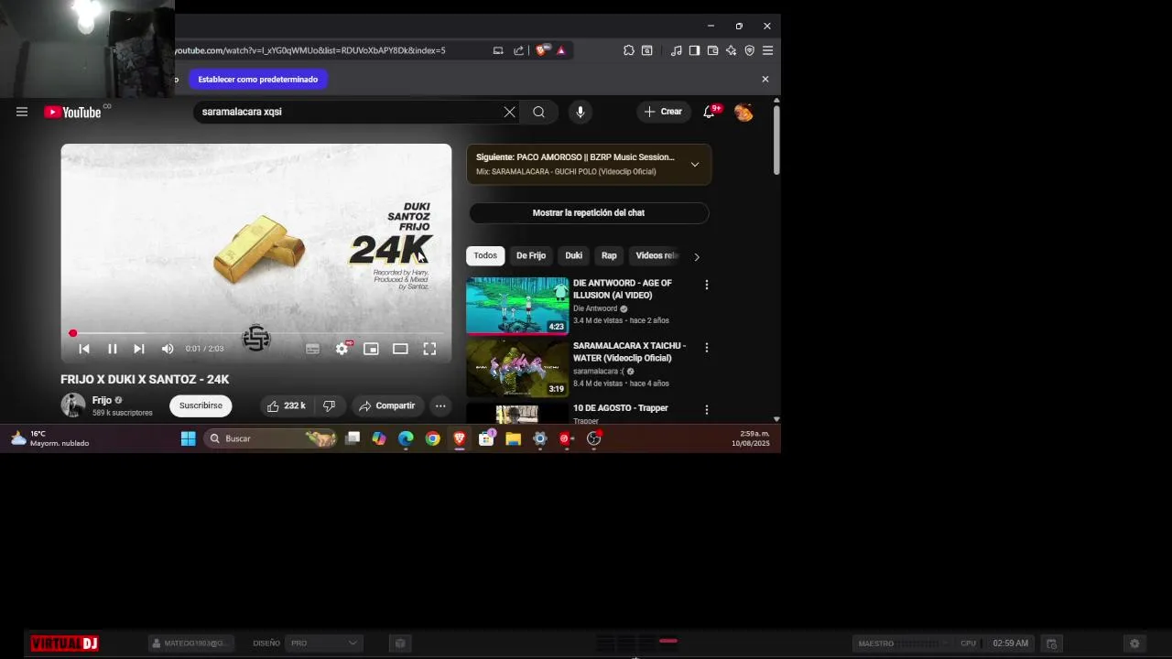Select the Videos relacionados chip
Screen dimensions: 1172x659
point(657,256)
